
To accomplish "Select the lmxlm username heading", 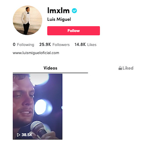I will click(58, 10).
